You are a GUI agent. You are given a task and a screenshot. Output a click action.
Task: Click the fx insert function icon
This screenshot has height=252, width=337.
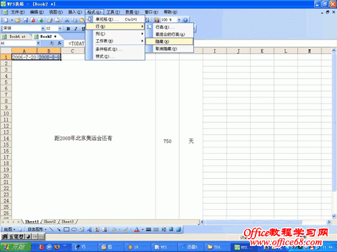59,43
